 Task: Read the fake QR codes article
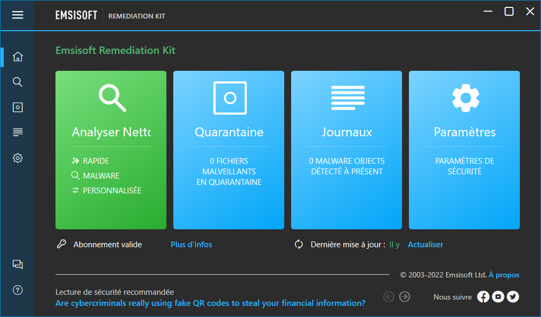pos(210,303)
